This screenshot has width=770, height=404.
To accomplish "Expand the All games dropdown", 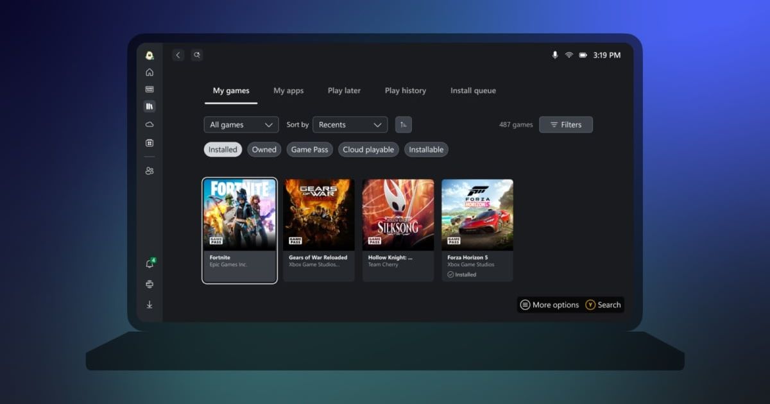I will pos(241,124).
